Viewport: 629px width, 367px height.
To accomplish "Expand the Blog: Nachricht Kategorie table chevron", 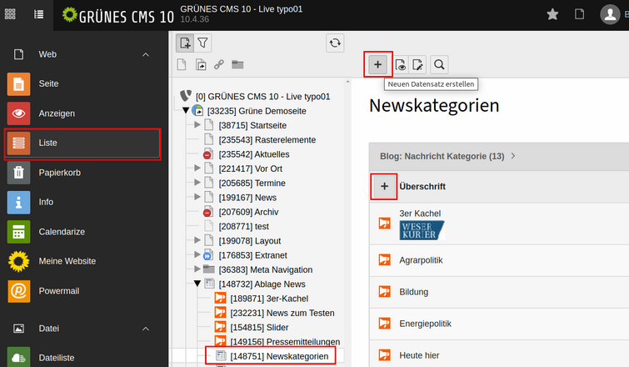I will coord(513,156).
